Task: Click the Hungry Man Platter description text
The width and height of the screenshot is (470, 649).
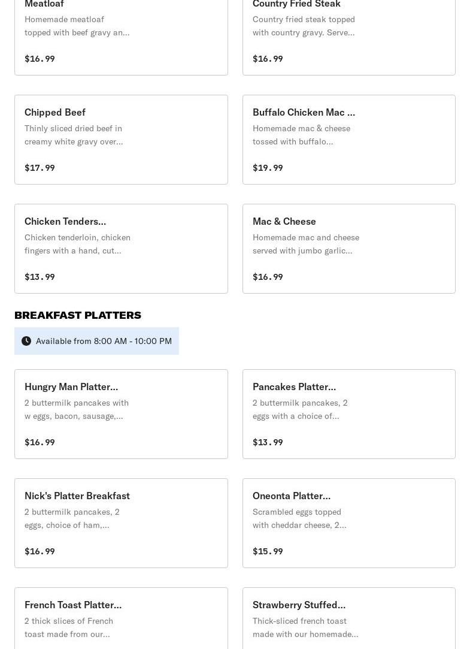Action: pos(77,409)
